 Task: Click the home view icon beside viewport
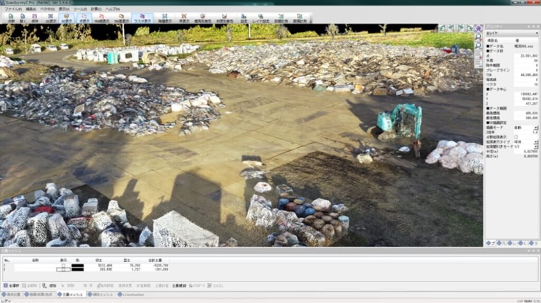(478, 28)
